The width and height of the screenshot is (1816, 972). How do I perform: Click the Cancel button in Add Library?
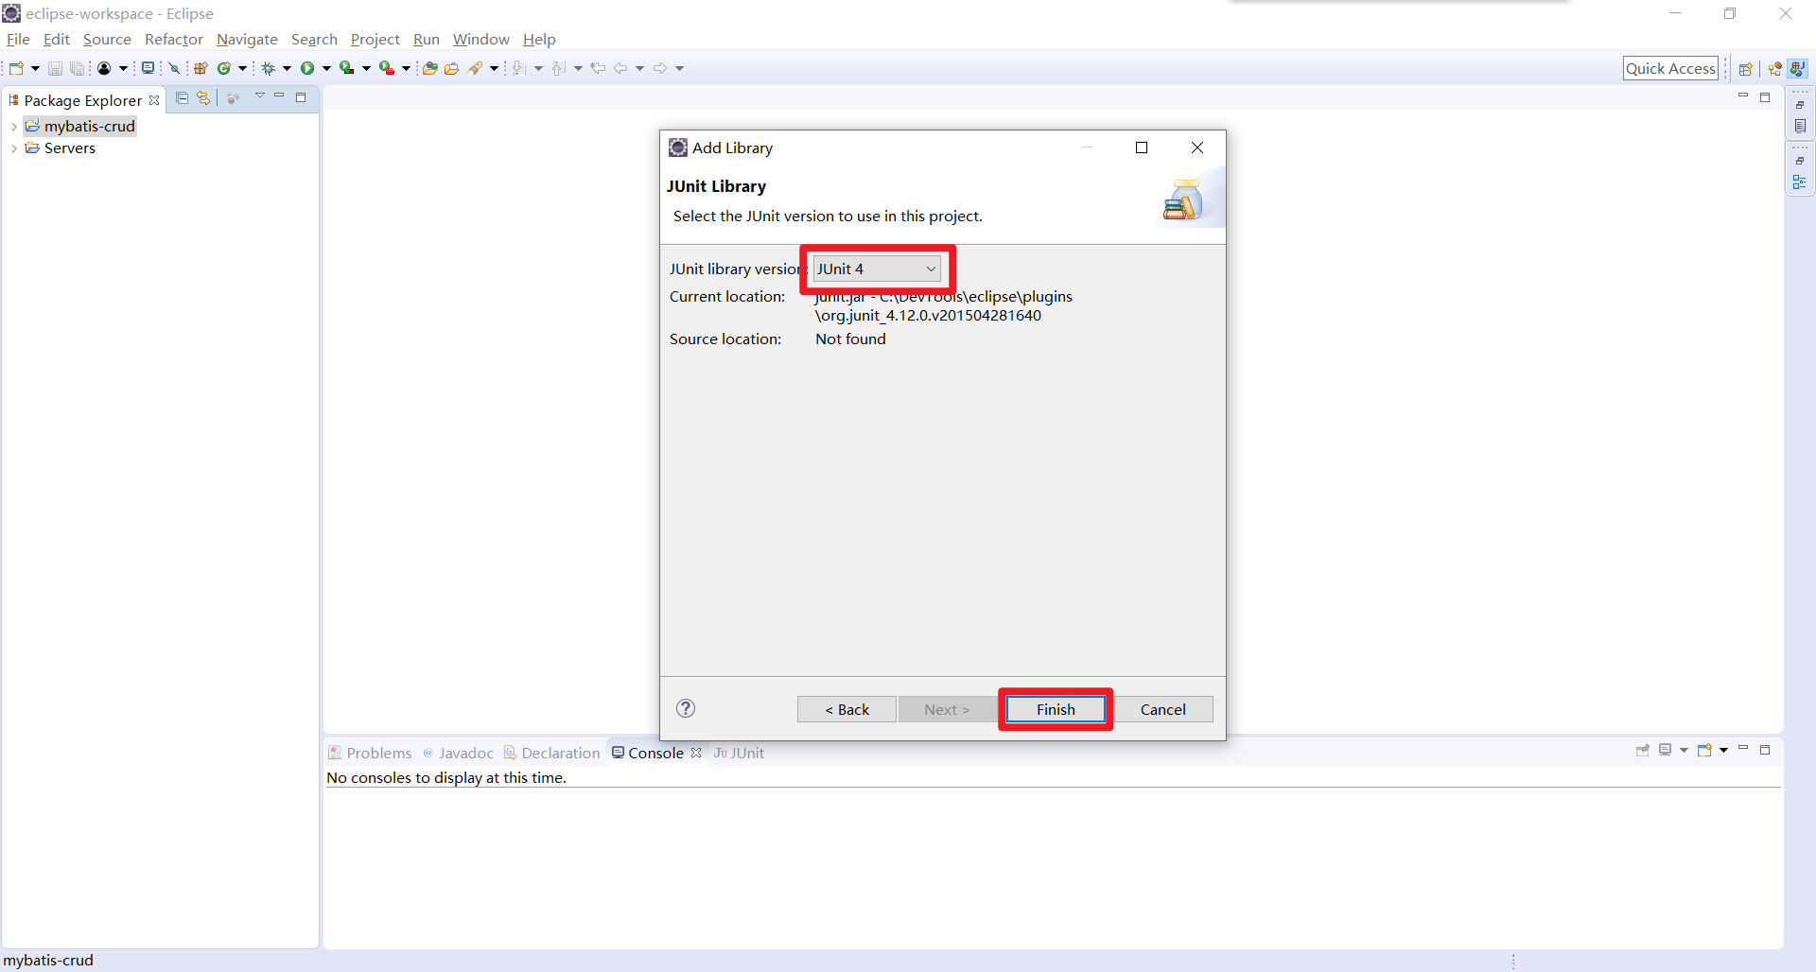click(1162, 709)
